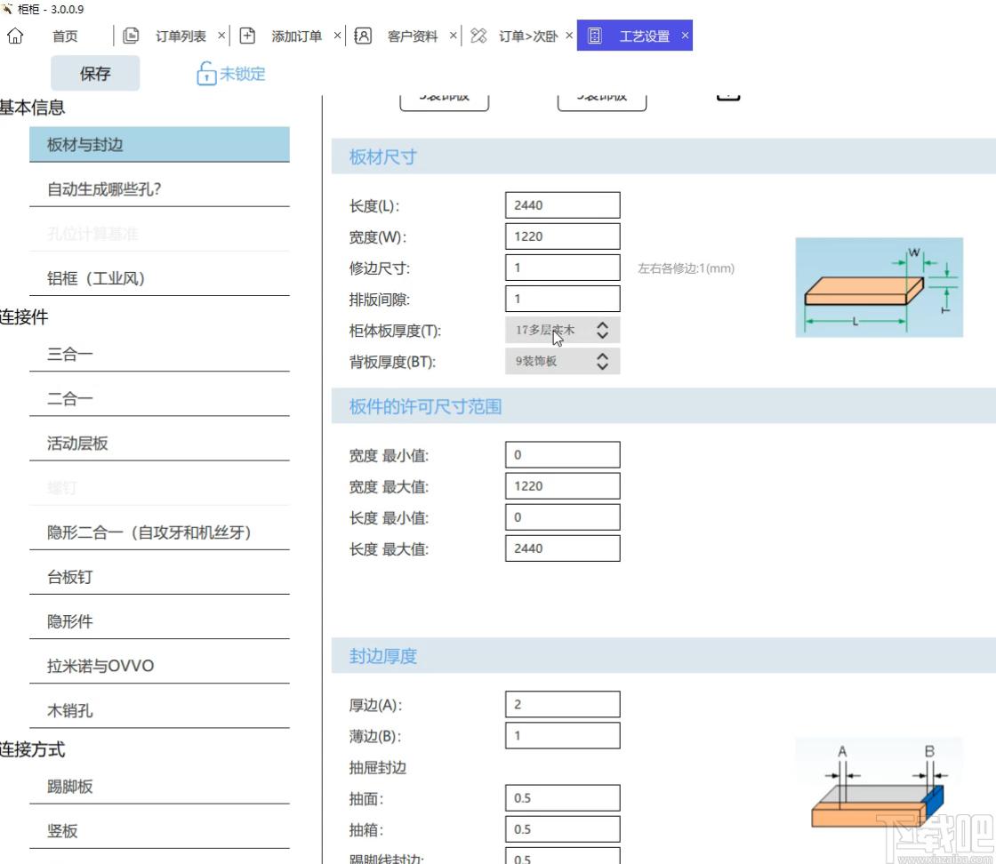Click the 宽度(W) input field
This screenshot has height=864, width=996.
(x=562, y=236)
